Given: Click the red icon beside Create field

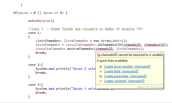Looking at the screenshot, I should [x=101, y=72].
